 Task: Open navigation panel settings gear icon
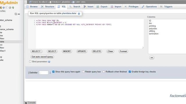[x=10, y=8]
